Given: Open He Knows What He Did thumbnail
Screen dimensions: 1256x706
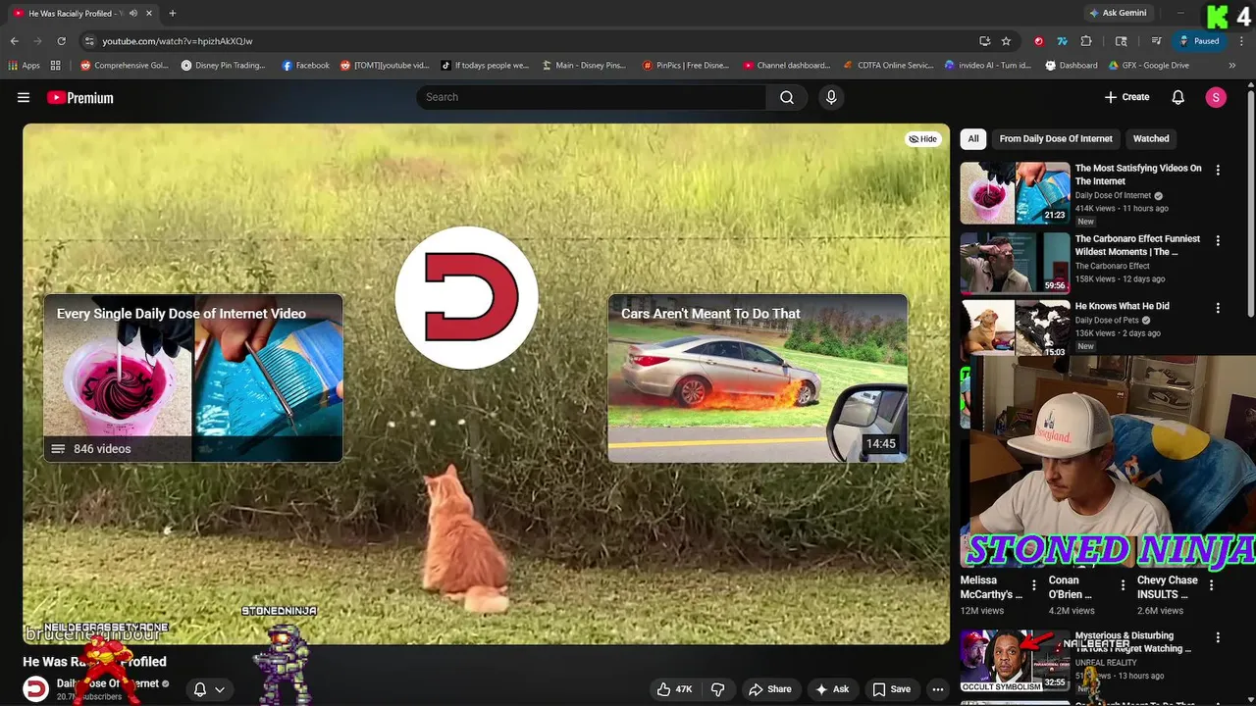Looking at the screenshot, I should click(1015, 329).
